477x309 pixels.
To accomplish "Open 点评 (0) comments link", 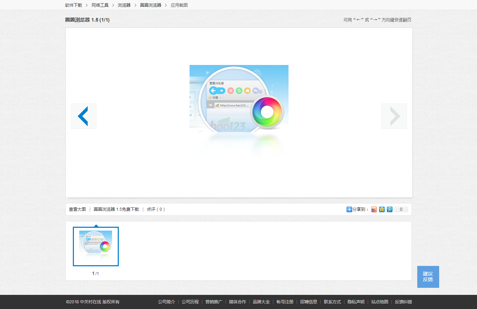I will pos(156,209).
